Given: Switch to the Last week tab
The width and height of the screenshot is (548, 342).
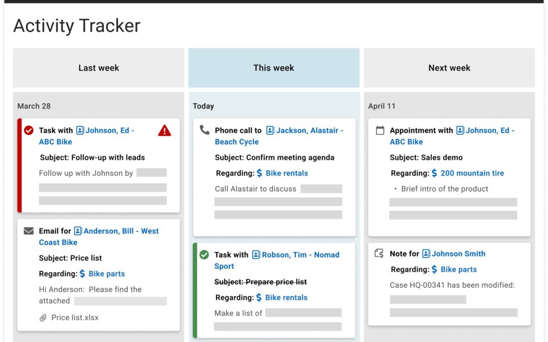Looking at the screenshot, I should [x=98, y=67].
